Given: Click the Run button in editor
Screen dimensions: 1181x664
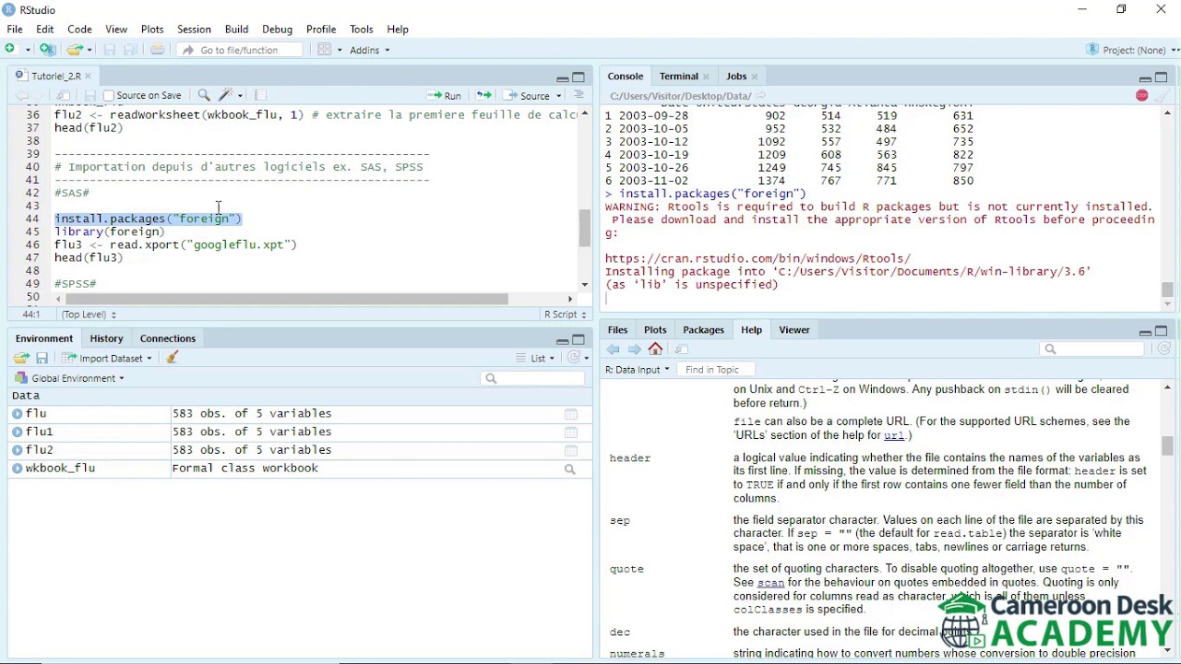Looking at the screenshot, I should coord(445,95).
